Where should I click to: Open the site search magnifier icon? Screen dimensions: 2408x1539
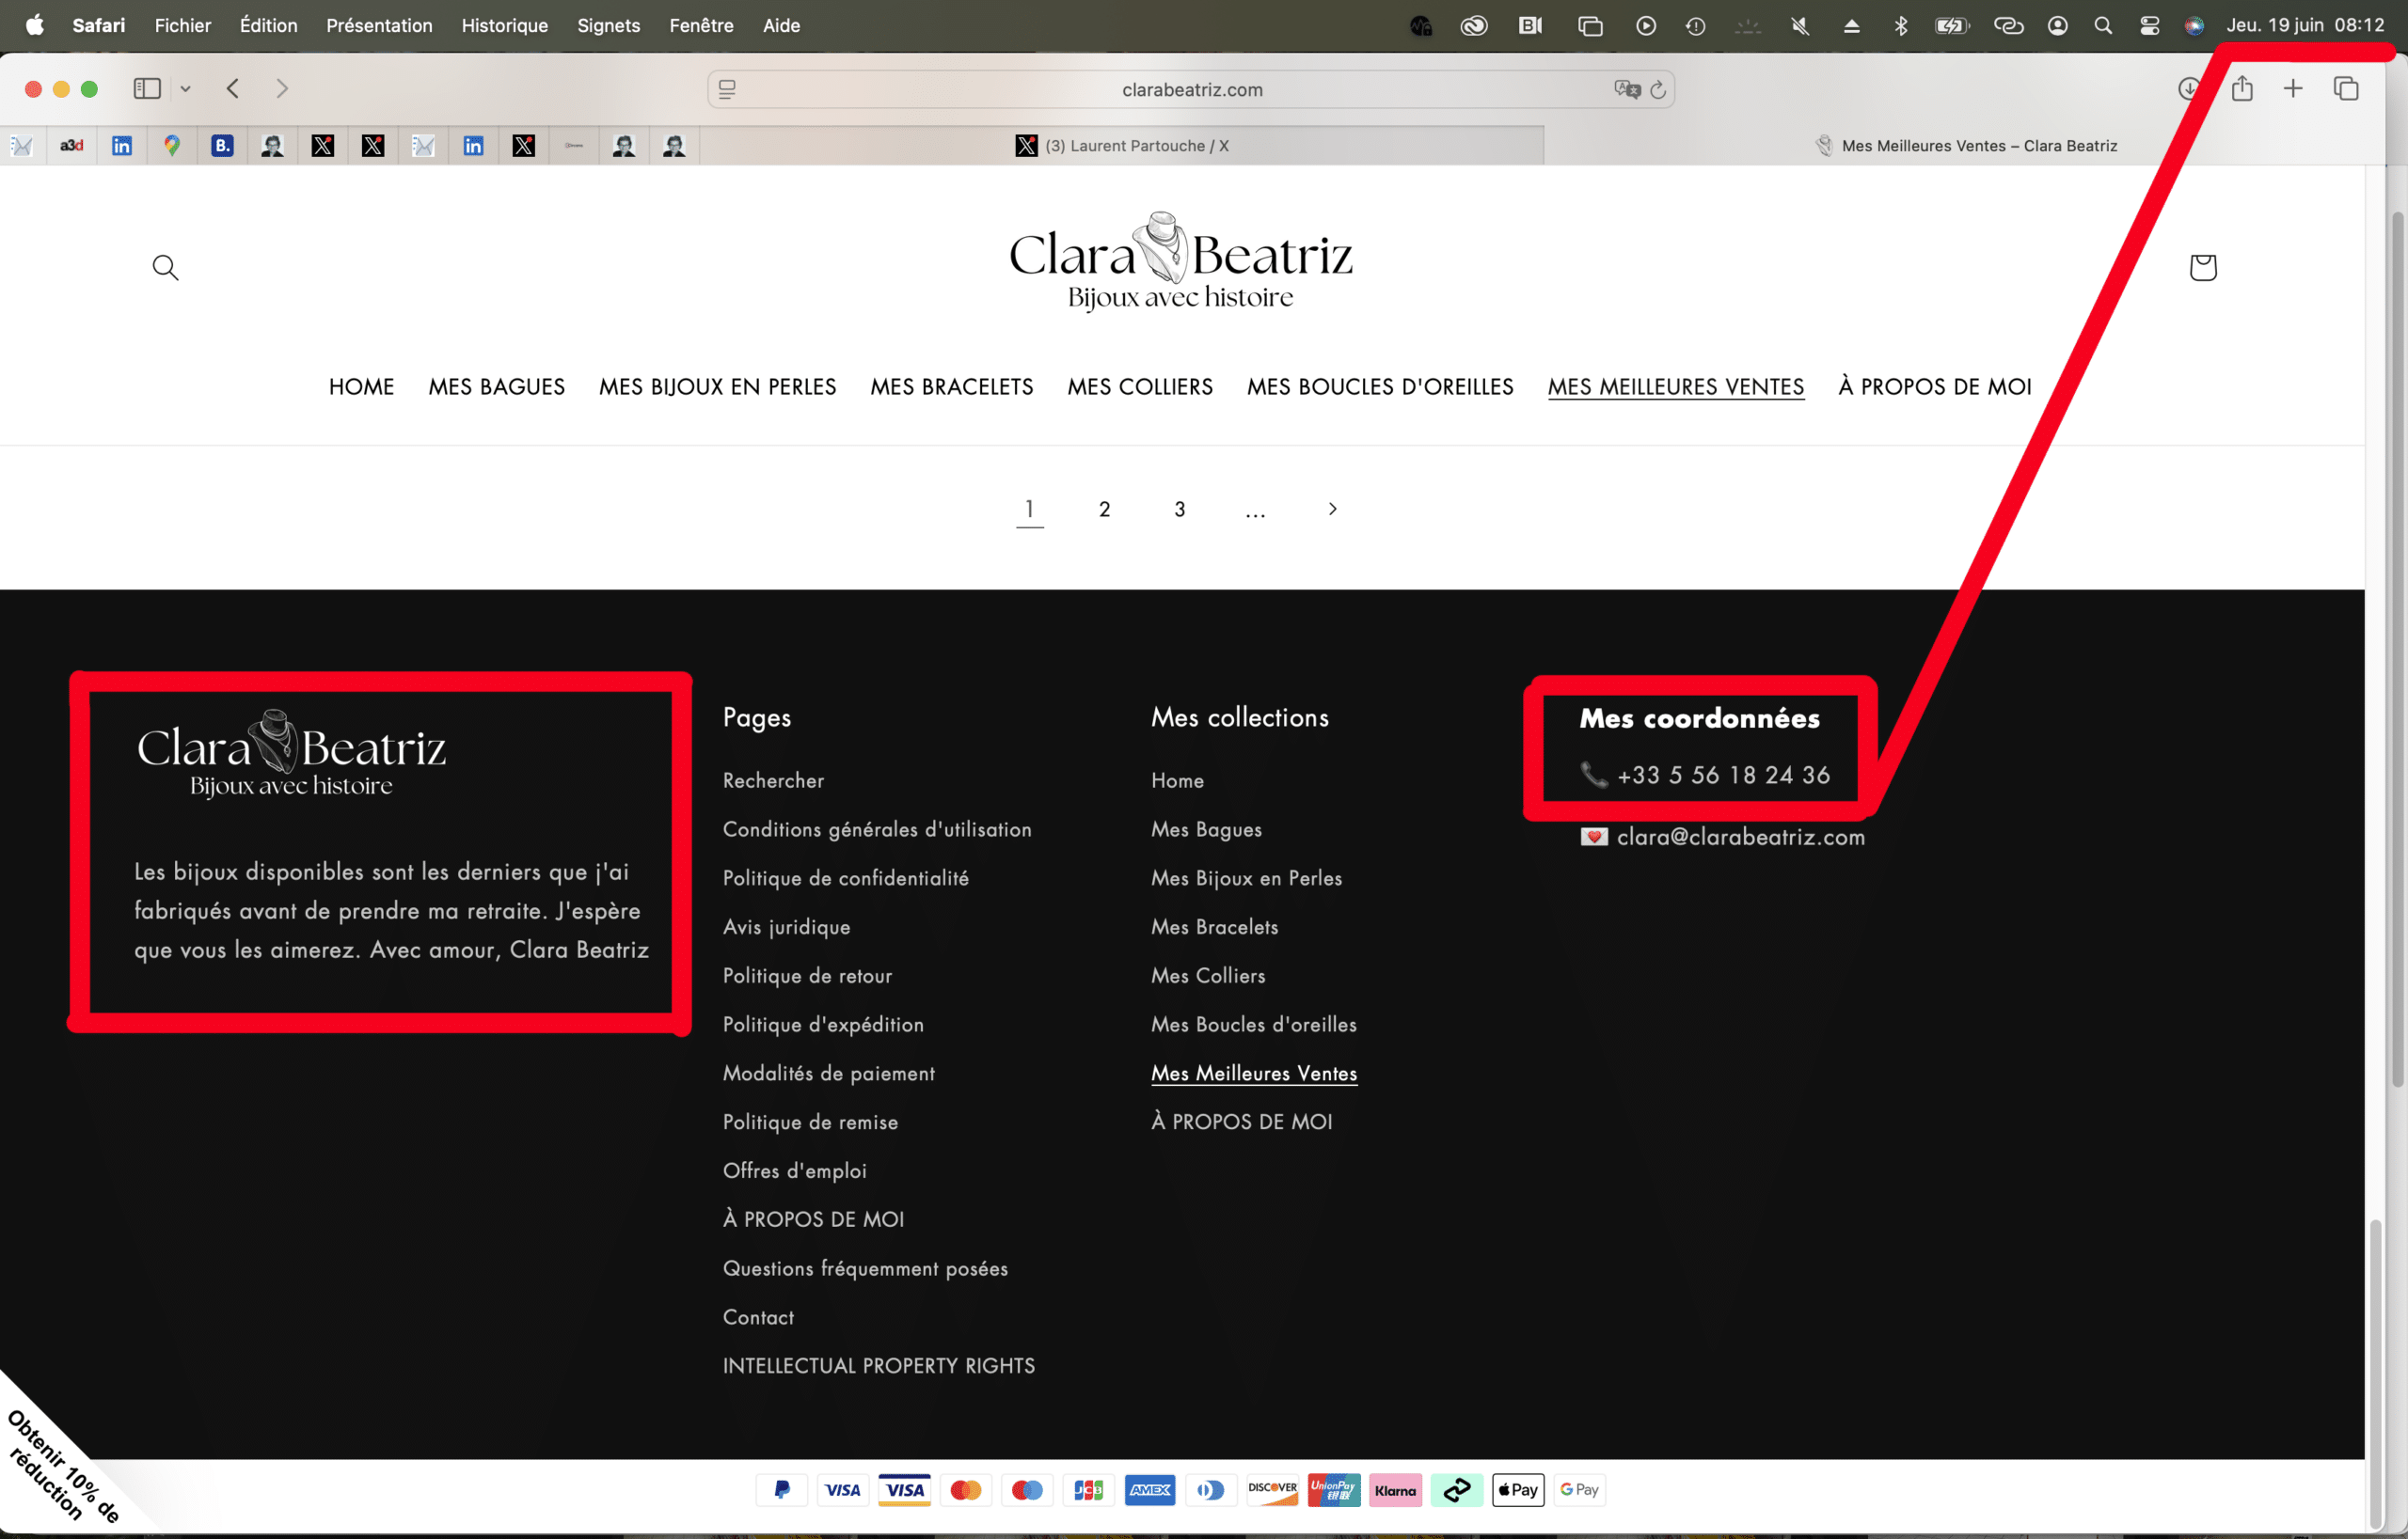pyautogui.click(x=165, y=267)
